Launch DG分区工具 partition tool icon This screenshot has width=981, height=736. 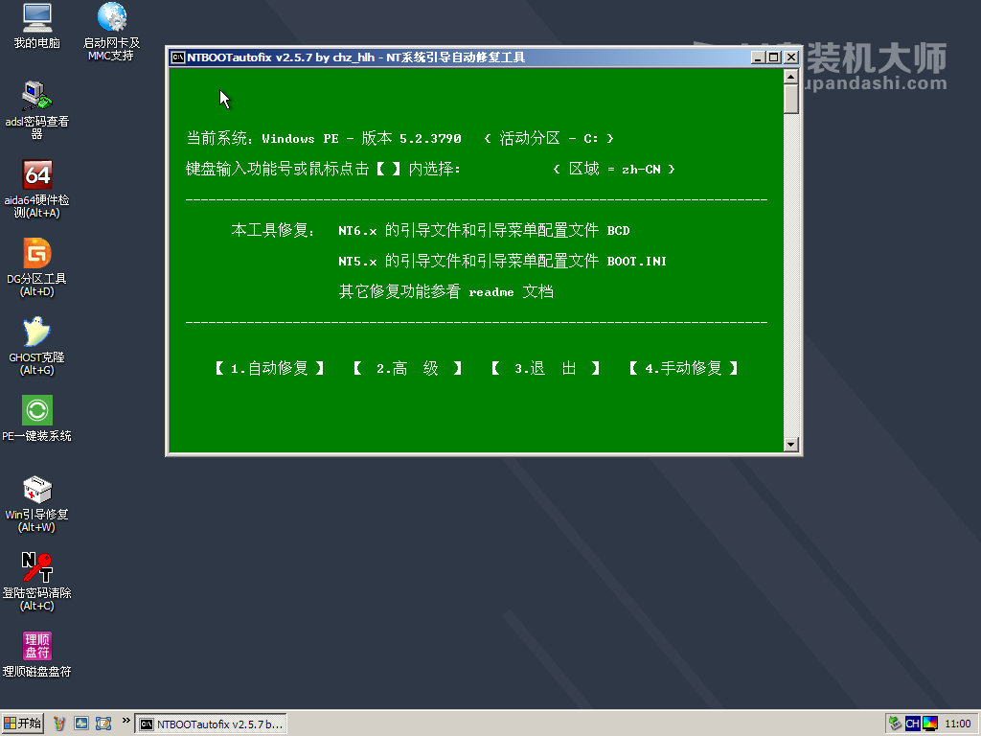point(36,253)
